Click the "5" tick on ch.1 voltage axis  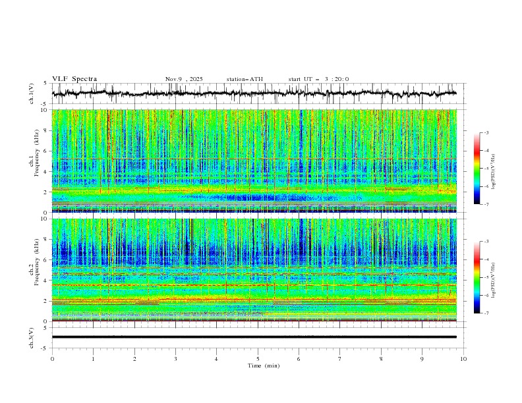click(46, 84)
